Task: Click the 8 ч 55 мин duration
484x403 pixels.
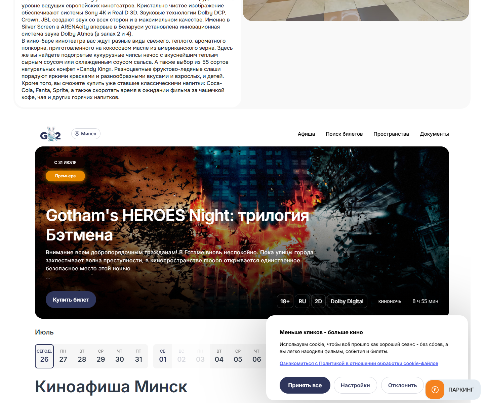Action: [x=425, y=301]
